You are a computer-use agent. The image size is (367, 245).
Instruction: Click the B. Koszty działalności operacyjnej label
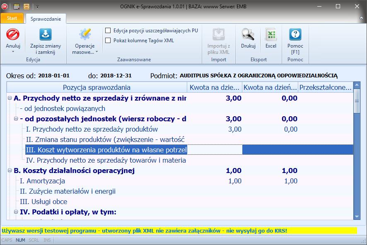point(74,171)
